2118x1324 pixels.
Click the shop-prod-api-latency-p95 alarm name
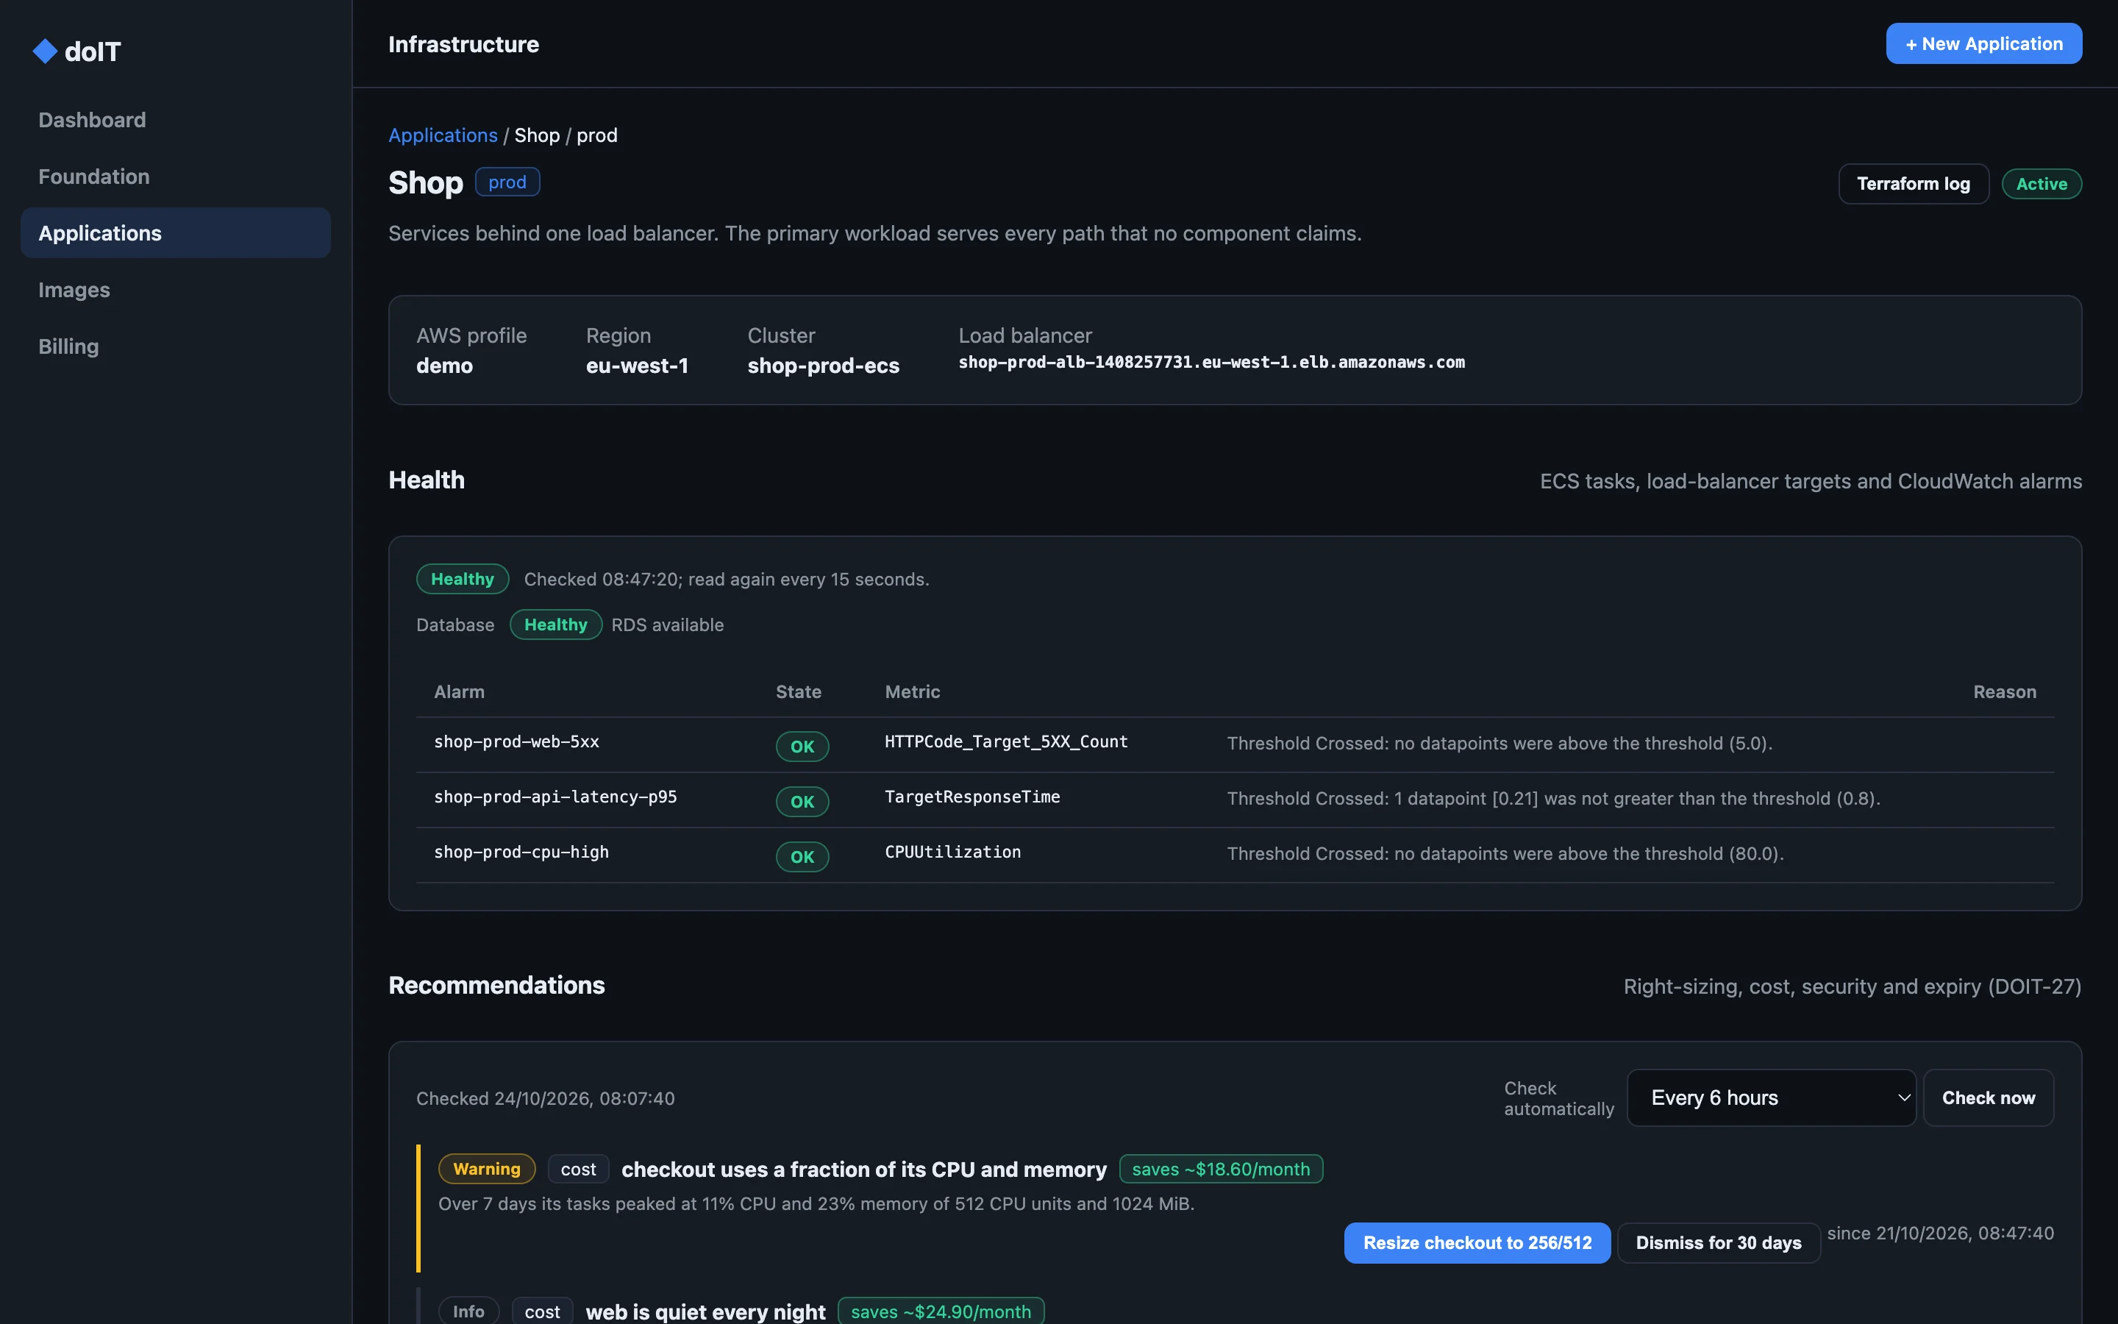click(556, 797)
